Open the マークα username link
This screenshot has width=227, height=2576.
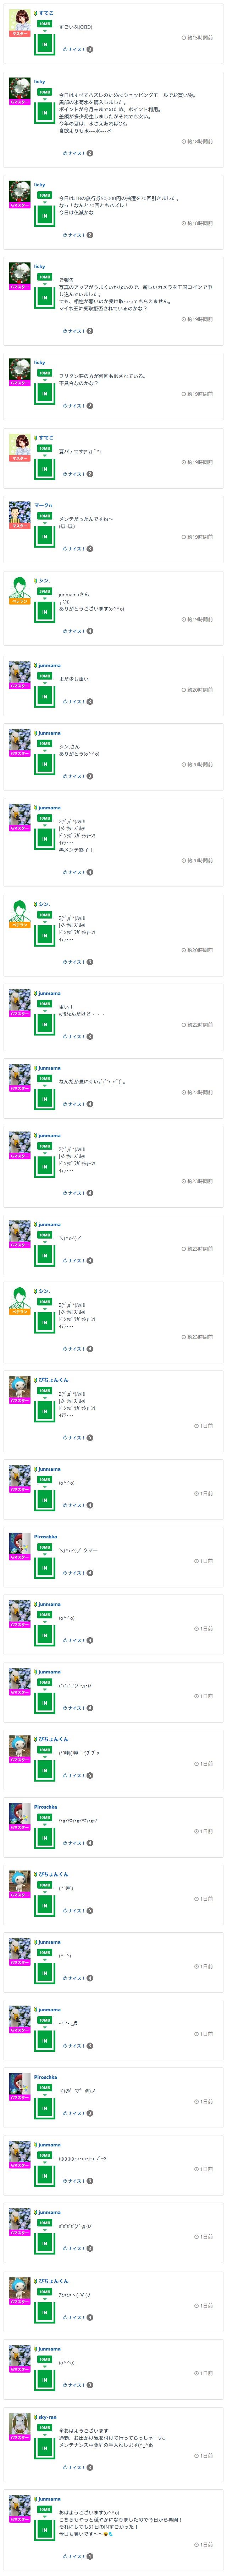pyautogui.click(x=43, y=505)
